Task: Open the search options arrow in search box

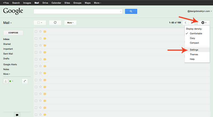Action: [x=121, y=11]
